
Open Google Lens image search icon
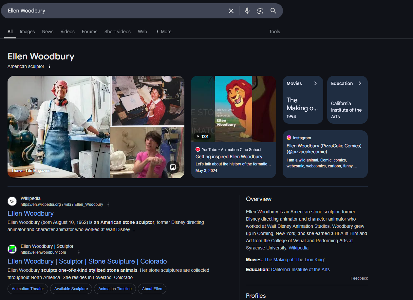[260, 11]
